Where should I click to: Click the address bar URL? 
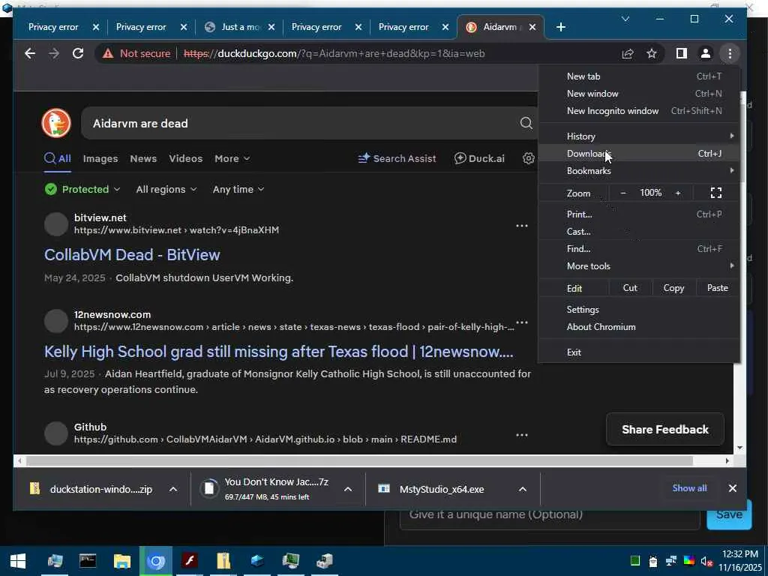pyautogui.click(x=334, y=53)
